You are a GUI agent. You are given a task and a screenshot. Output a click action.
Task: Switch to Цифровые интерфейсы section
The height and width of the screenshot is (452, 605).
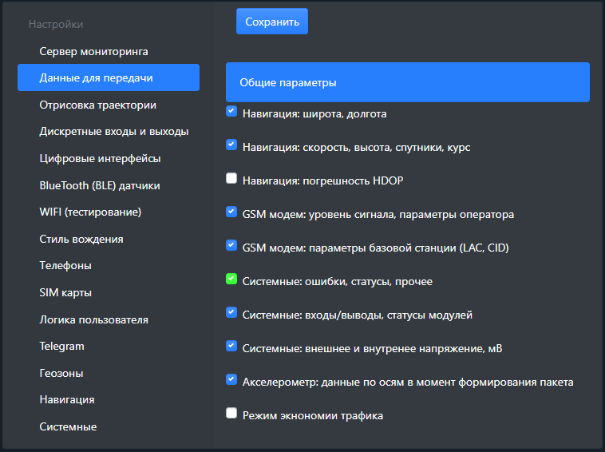pyautogui.click(x=100, y=158)
